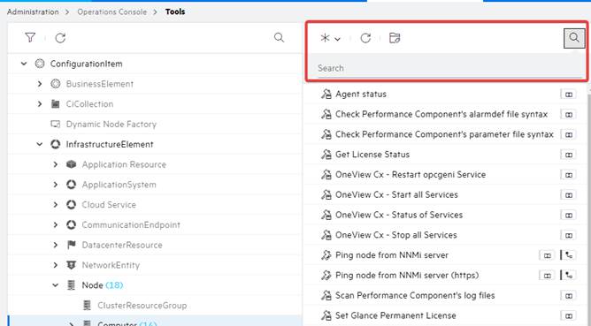
Task: Click the badge icon on Agent status row
Action: tap(568, 95)
